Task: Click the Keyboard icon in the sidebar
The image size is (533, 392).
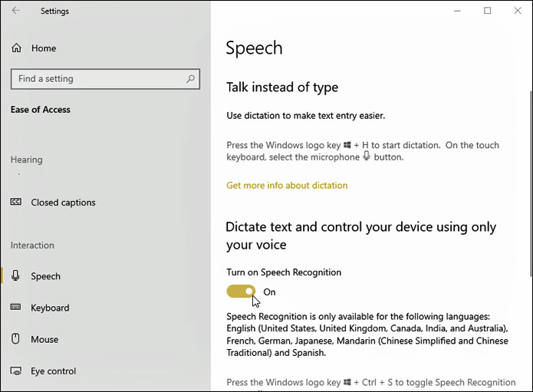Action: tap(16, 308)
